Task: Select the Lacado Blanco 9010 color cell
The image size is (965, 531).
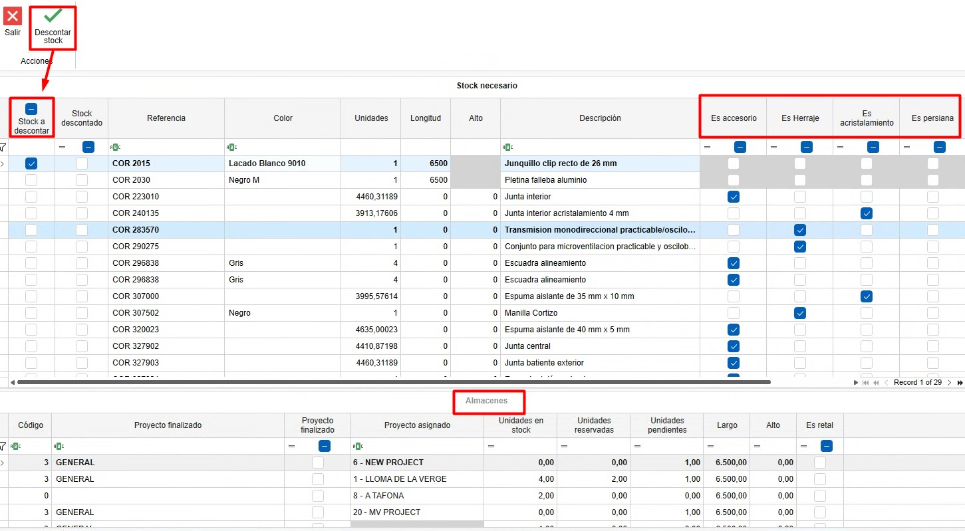Action: click(x=283, y=163)
